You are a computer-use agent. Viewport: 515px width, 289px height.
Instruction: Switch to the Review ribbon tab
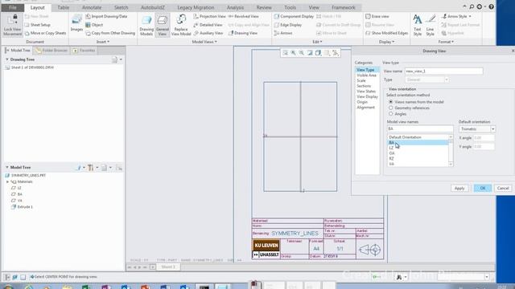point(264,7)
